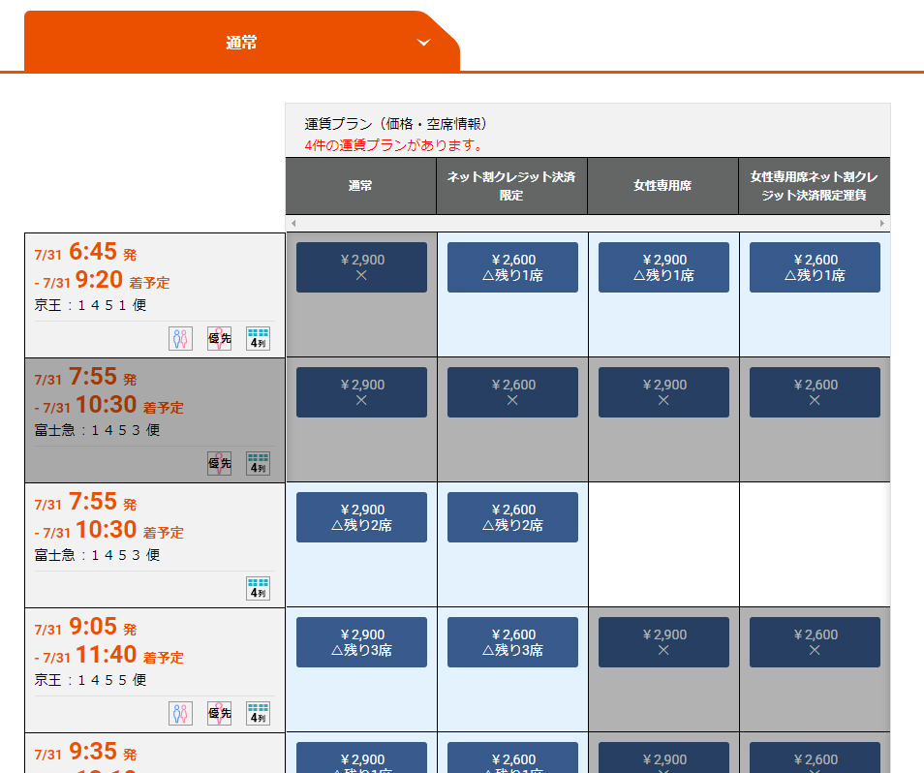Click the 女性専用席 column header
Screen dimensions: 924x773
click(x=663, y=186)
